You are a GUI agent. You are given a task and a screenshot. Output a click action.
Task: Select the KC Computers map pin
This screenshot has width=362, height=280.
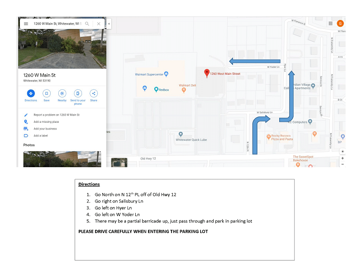pyautogui.click(x=310, y=121)
